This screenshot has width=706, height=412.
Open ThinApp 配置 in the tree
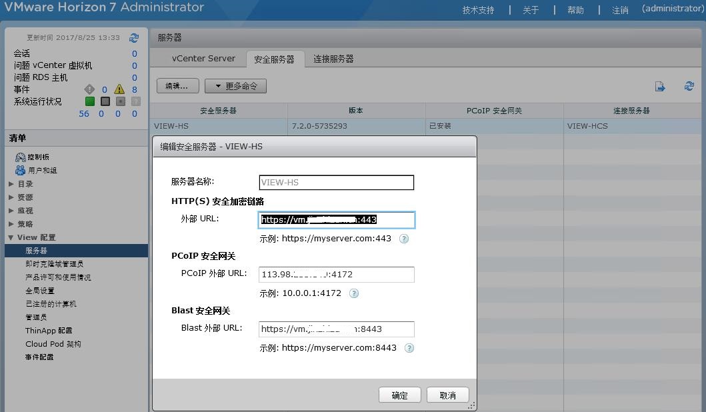coord(49,331)
